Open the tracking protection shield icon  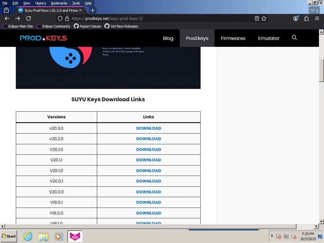(60, 18)
